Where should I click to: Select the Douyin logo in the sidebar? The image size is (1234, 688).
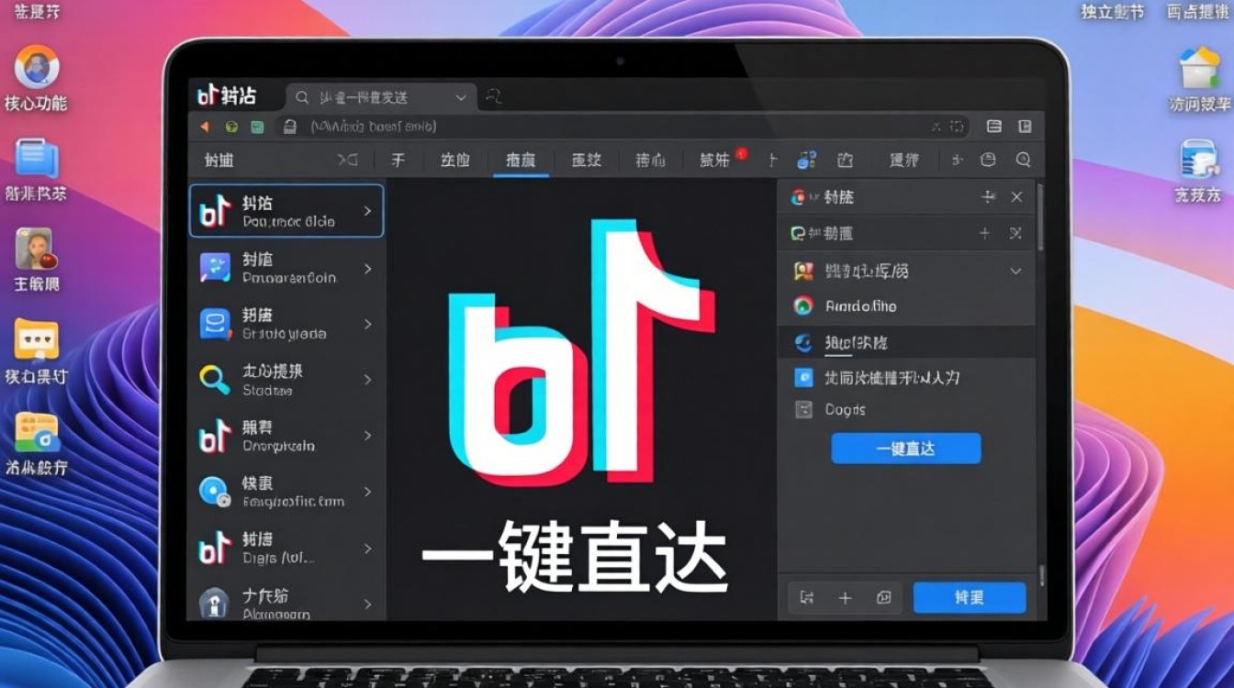215,210
